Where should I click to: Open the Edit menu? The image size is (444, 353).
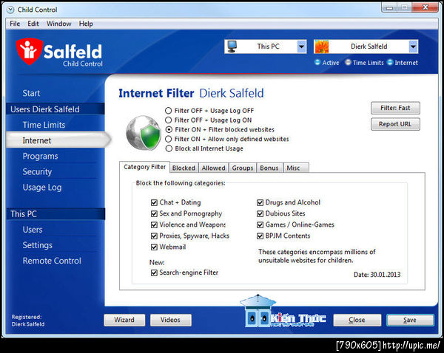point(33,24)
